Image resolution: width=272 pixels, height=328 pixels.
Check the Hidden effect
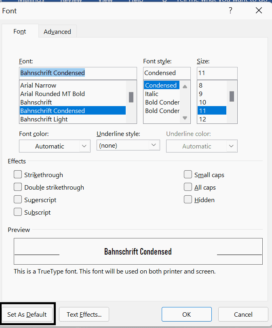188,200
